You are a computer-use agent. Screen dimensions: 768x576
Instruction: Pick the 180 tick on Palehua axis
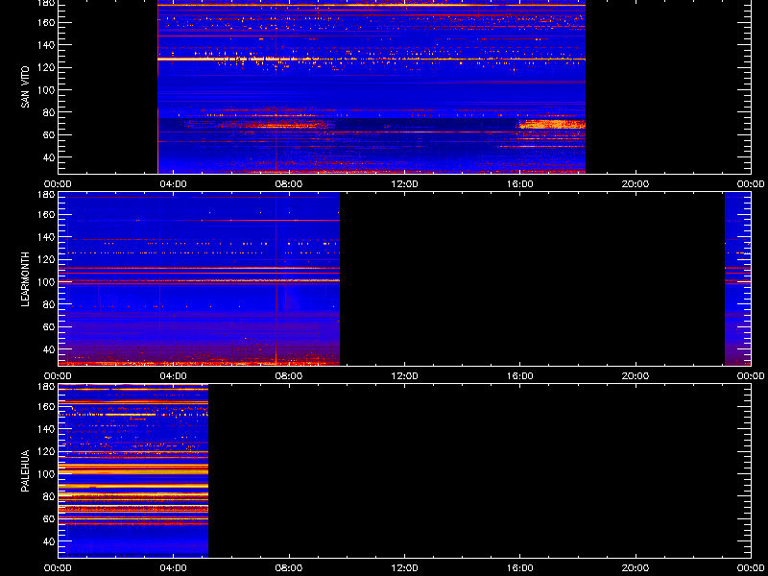point(47,387)
